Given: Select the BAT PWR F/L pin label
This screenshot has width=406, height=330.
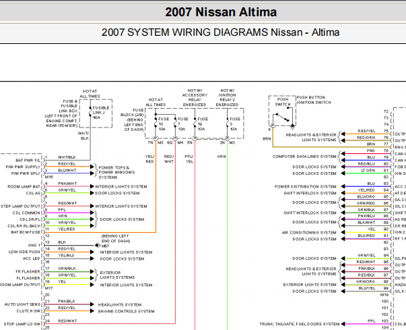Looking at the screenshot, I should point(28,161).
